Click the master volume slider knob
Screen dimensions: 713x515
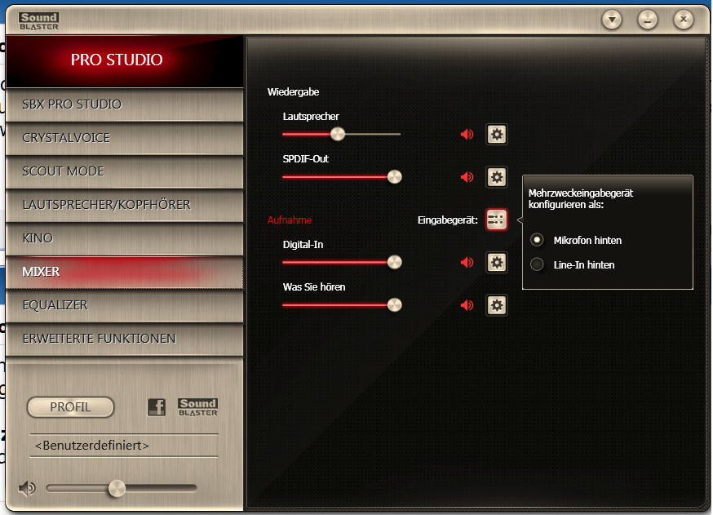(117, 489)
